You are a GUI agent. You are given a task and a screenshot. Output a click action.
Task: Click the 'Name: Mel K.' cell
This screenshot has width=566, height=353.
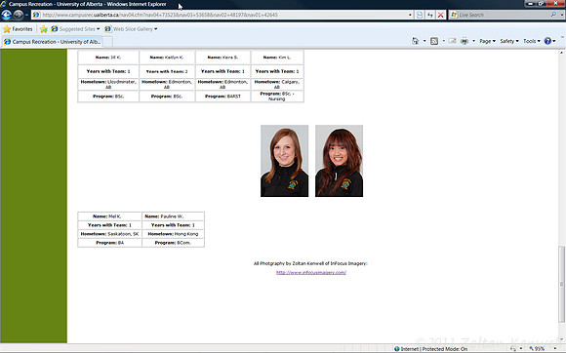(x=109, y=216)
